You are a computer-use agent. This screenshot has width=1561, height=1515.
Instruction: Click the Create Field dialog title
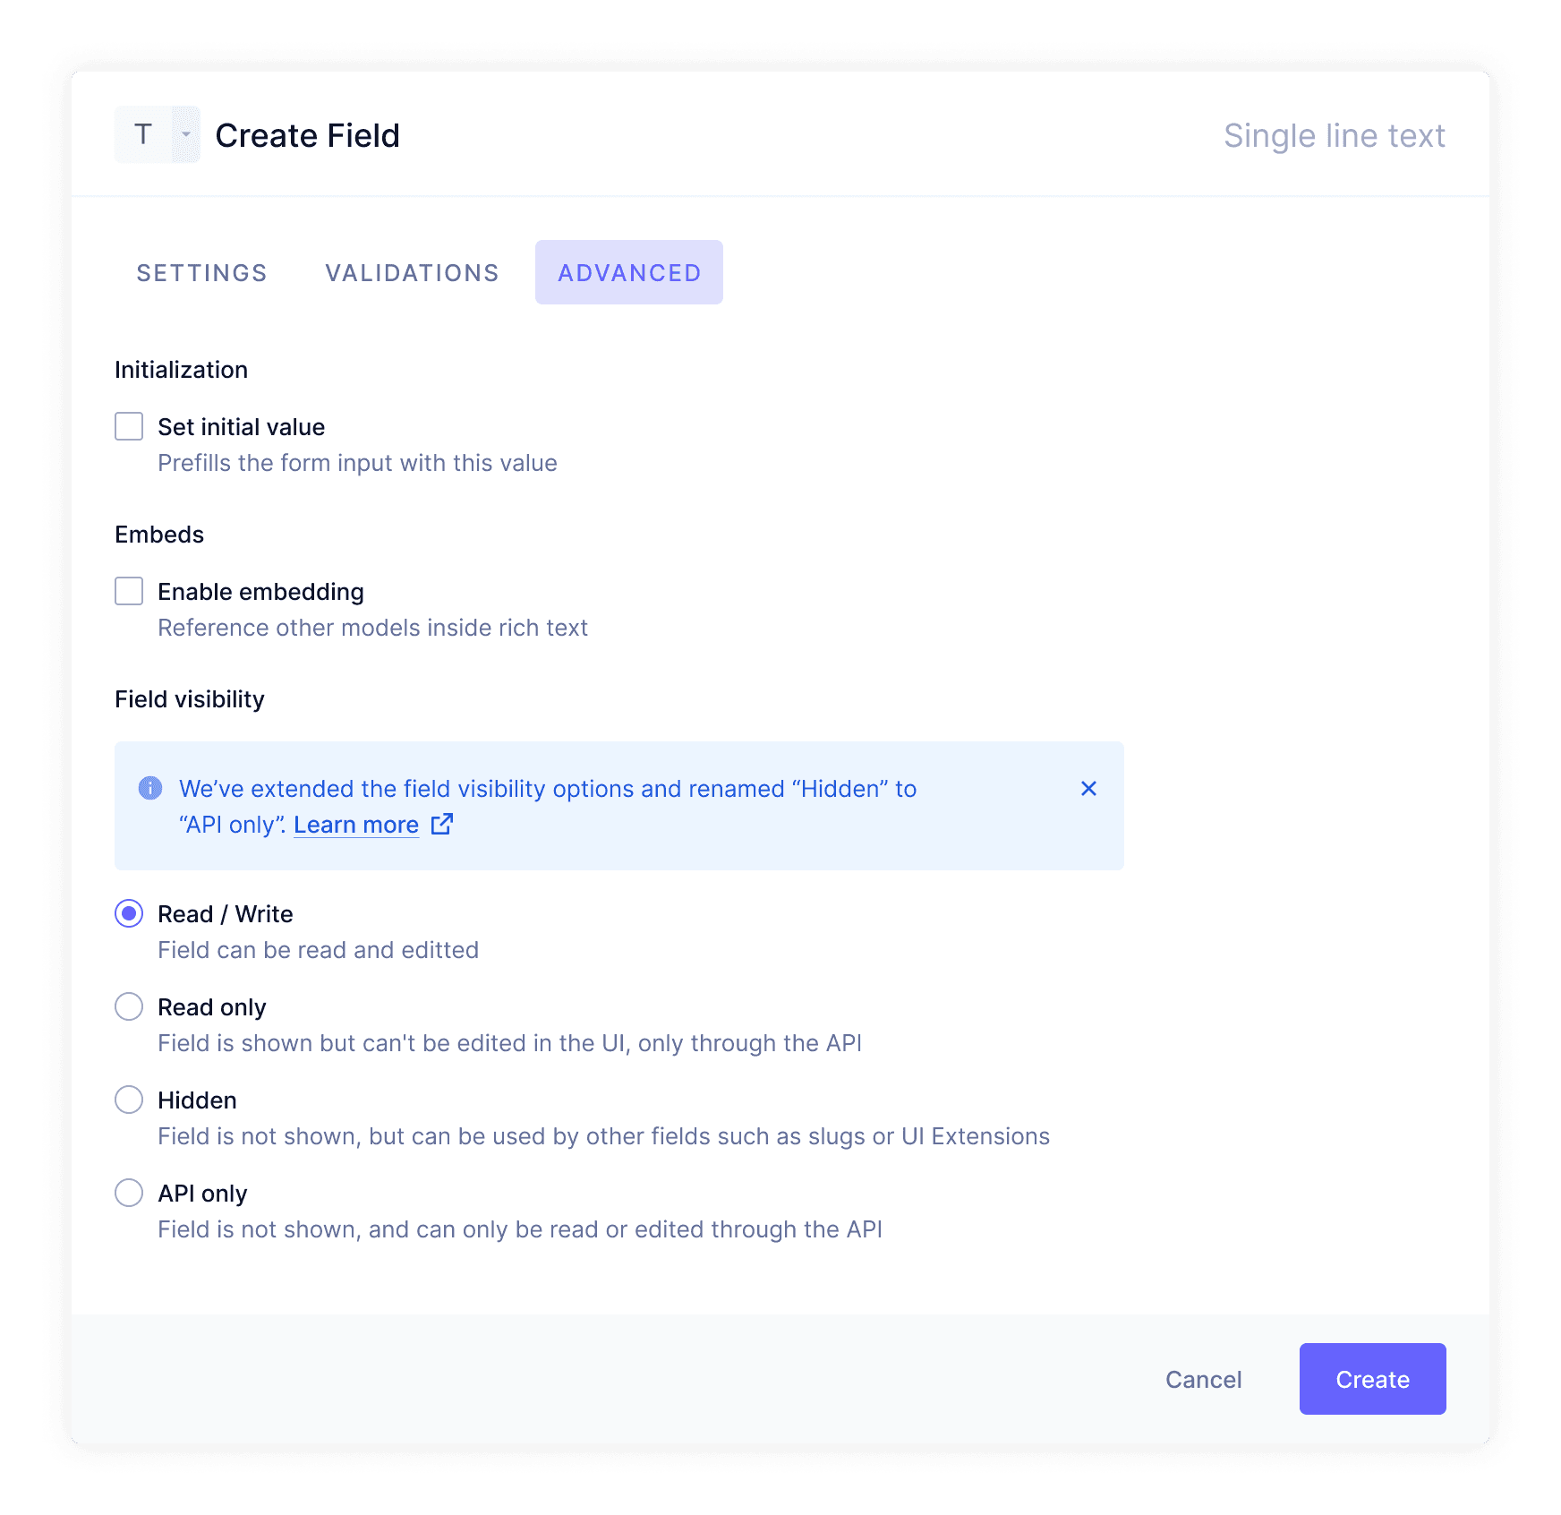click(307, 136)
